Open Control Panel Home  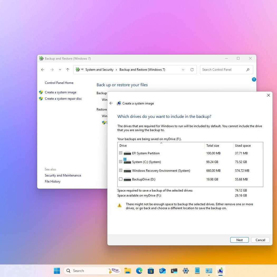click(59, 83)
